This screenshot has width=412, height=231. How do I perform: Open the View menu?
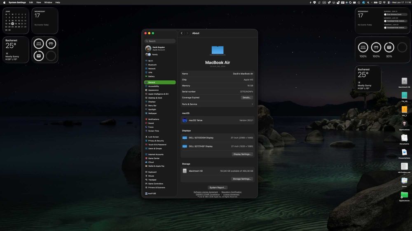pos(38,2)
